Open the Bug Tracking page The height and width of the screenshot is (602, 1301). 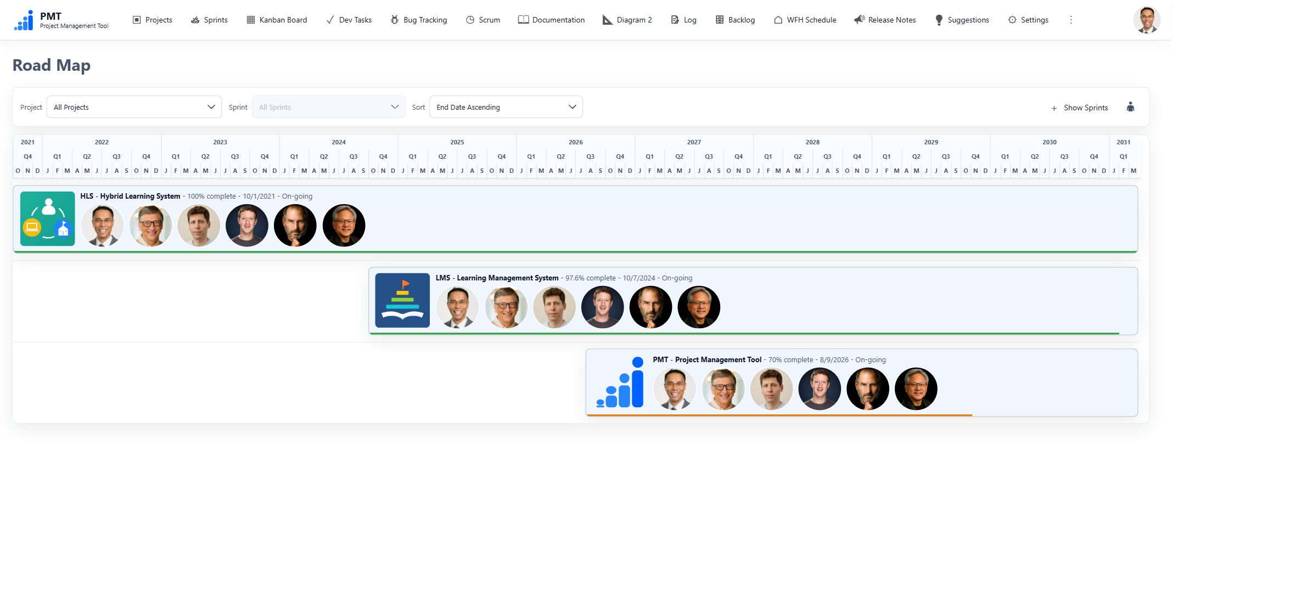pos(418,20)
